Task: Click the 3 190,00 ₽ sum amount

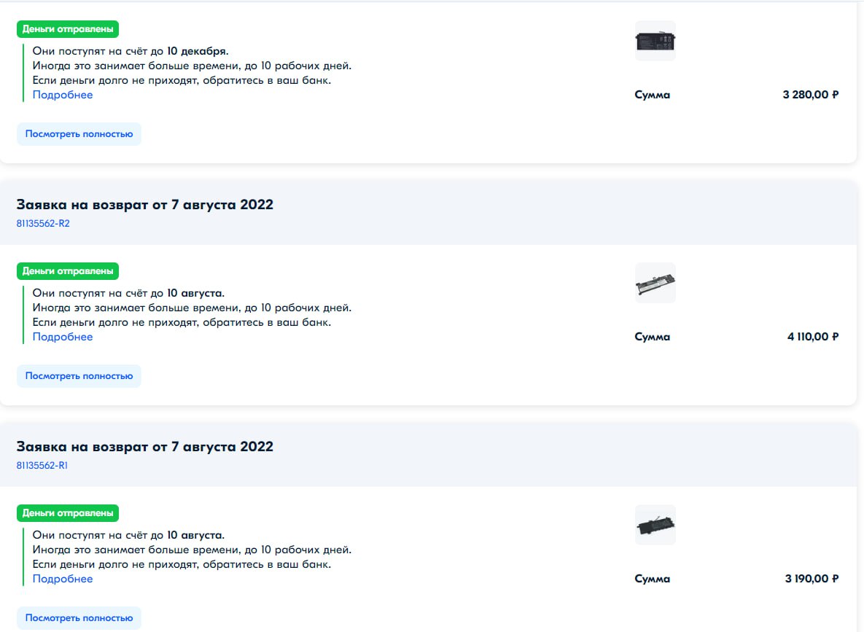Action: tap(812, 579)
